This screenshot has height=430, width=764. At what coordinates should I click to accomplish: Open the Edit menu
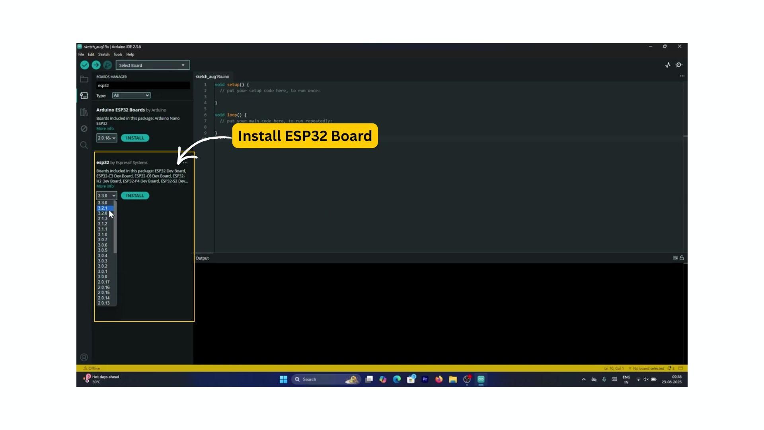[x=91, y=55]
